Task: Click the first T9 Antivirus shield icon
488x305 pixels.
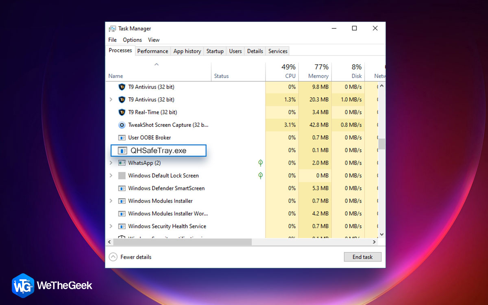Action: coord(122,87)
